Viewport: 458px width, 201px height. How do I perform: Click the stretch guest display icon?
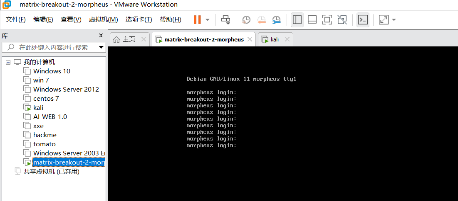pos(384,20)
